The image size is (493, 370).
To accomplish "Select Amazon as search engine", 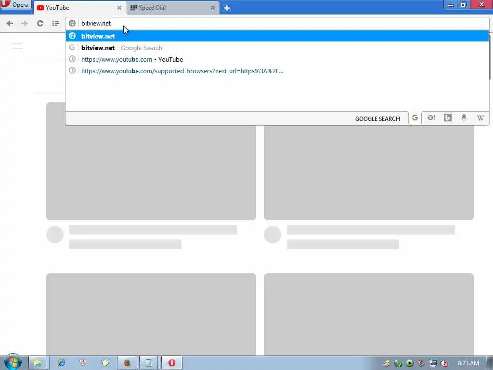I will [464, 118].
